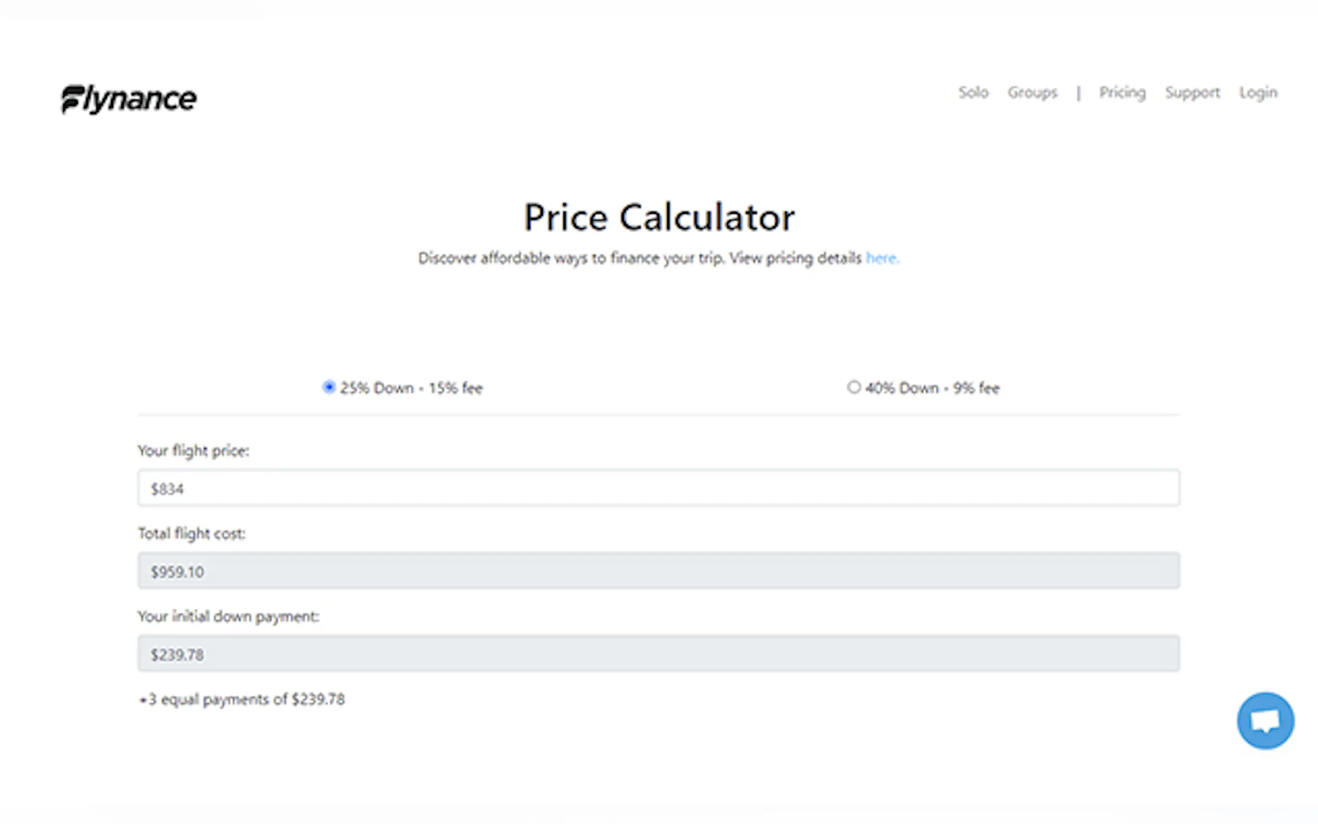The height and width of the screenshot is (824, 1318).
Task: Click the Login link
Action: coord(1258,93)
